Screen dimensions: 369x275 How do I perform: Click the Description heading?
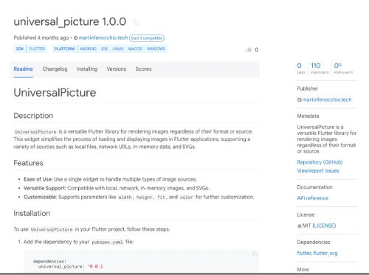[x=33, y=116]
